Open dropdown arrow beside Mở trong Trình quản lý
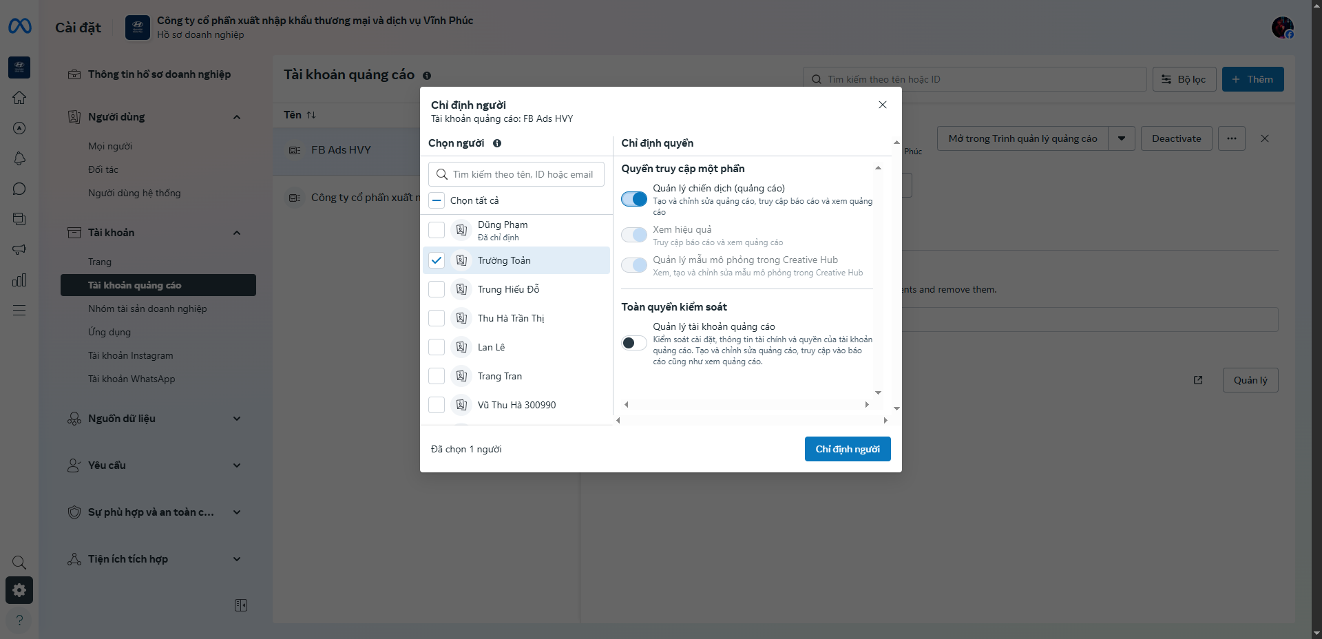The image size is (1322, 639). (1122, 138)
